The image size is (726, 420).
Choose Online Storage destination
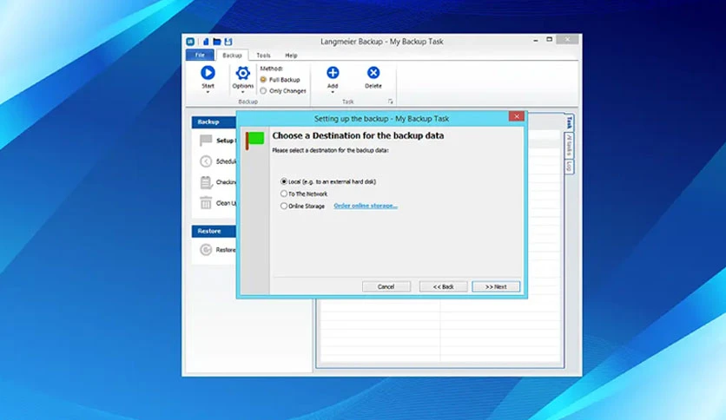pyautogui.click(x=303, y=206)
